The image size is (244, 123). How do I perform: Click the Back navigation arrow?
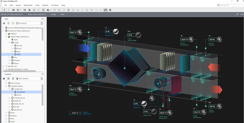4,10
